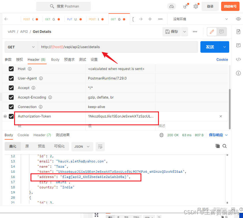Image resolution: width=243 pixels, height=218 pixels.
Task: Open the Pre-request script tab
Action: [69, 60]
